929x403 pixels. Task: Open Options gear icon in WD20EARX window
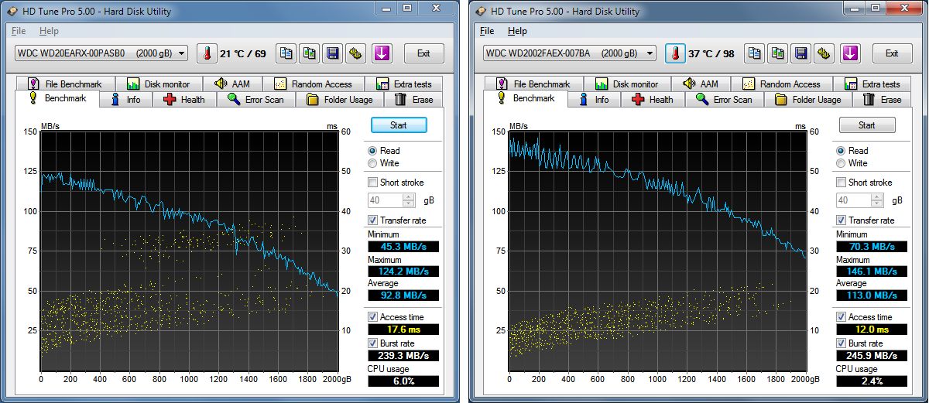[356, 53]
